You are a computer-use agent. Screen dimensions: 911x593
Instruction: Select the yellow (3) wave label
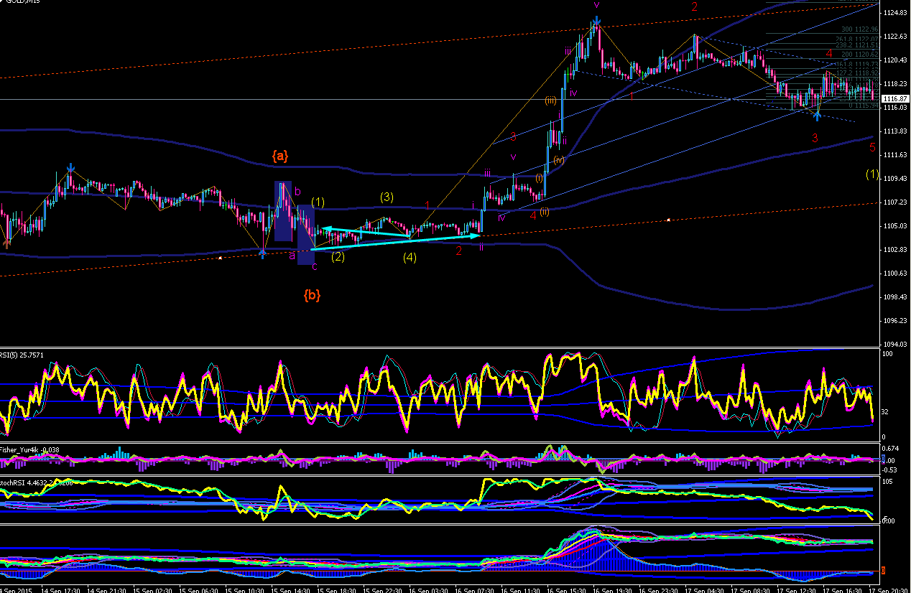point(387,197)
